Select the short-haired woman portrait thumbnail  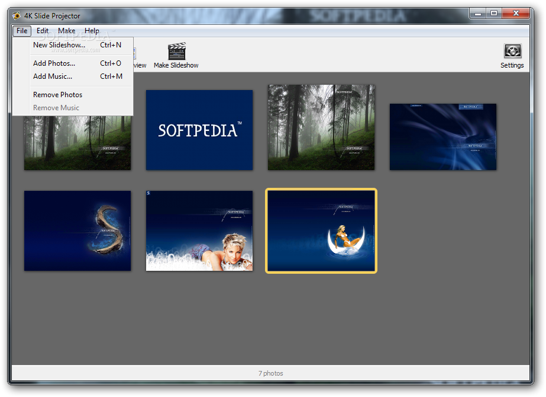(199, 230)
